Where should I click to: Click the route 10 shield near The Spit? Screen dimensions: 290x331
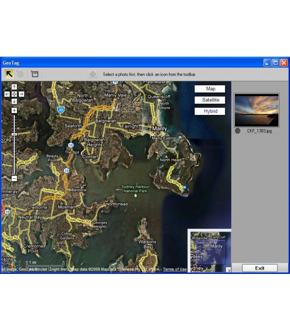(x=71, y=145)
